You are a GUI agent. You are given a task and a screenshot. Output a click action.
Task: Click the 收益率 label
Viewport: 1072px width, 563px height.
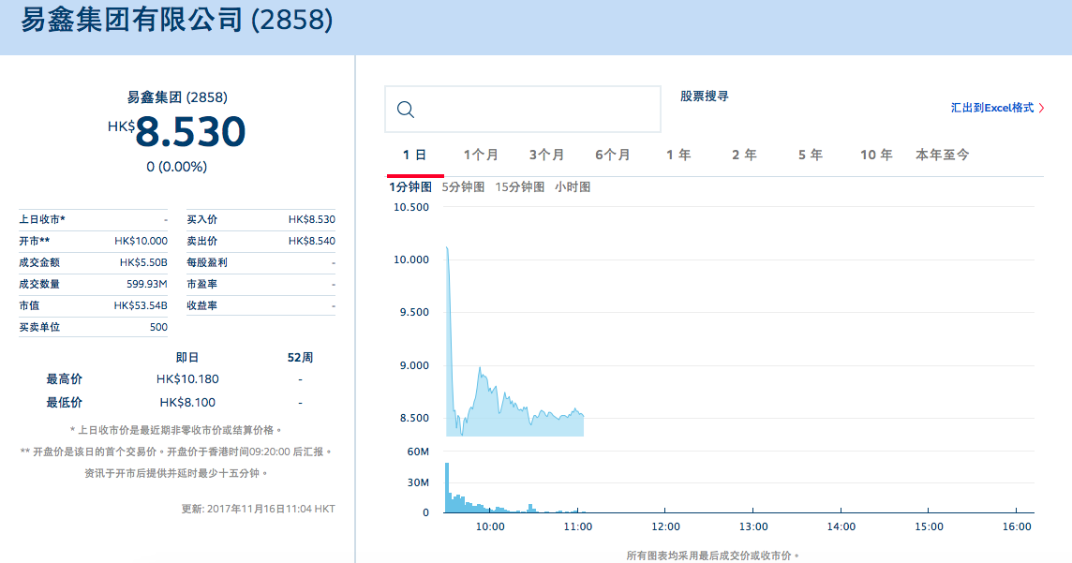click(x=202, y=305)
